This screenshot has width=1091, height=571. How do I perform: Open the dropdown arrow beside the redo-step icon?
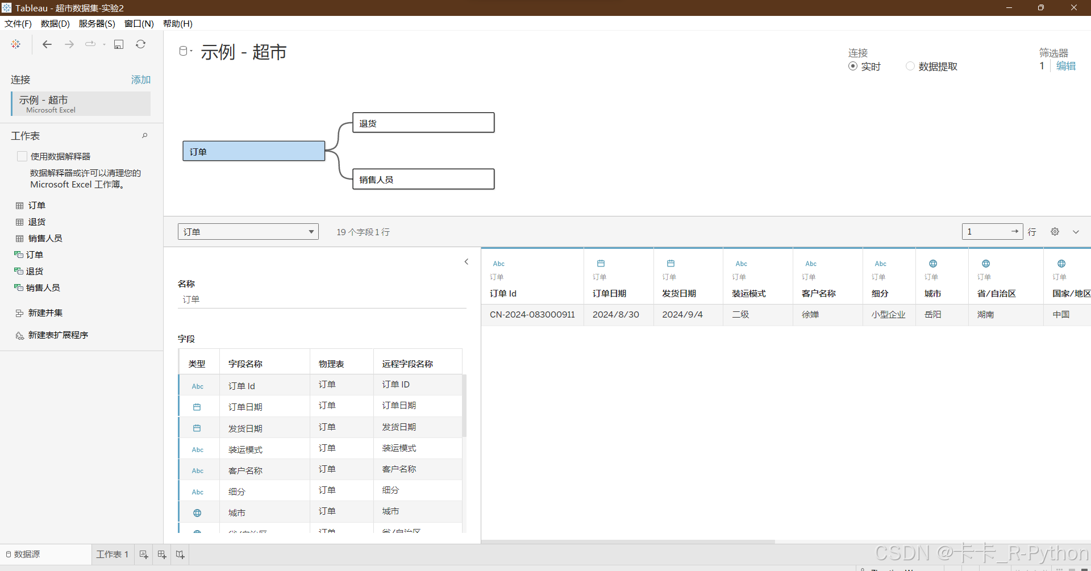[x=104, y=44]
